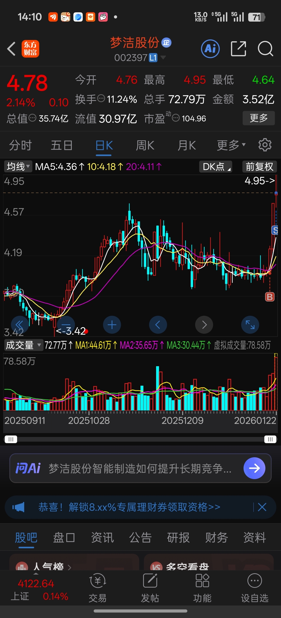Tap the share export icon

239,49
